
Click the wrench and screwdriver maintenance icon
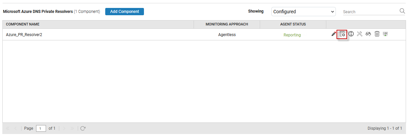[360, 34]
